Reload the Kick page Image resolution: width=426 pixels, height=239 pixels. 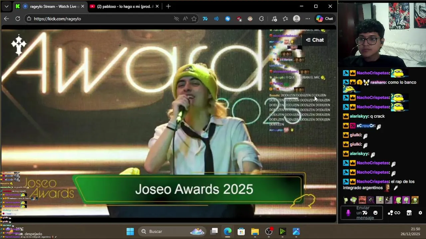tap(18, 19)
